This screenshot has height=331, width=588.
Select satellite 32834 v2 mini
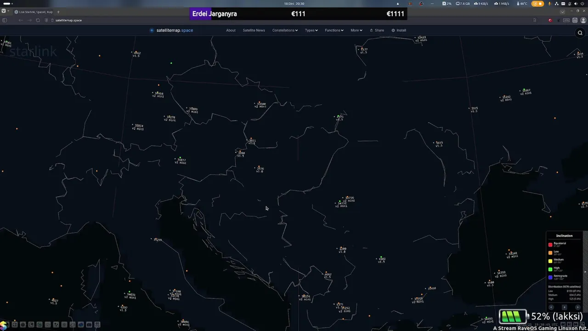(x=138, y=127)
